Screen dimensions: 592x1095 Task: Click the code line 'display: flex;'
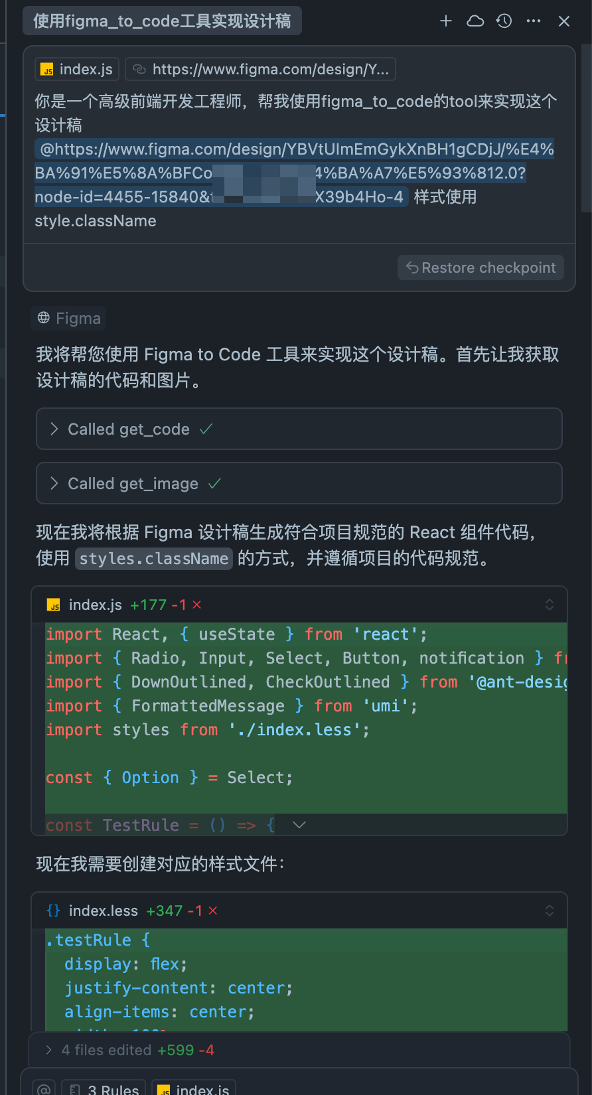tap(126, 964)
